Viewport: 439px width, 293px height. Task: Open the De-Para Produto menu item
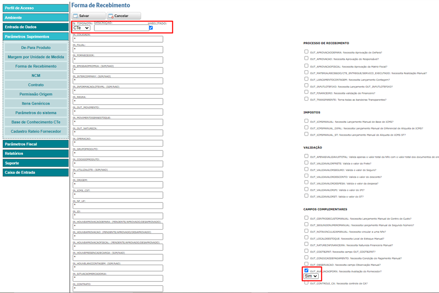[36, 48]
